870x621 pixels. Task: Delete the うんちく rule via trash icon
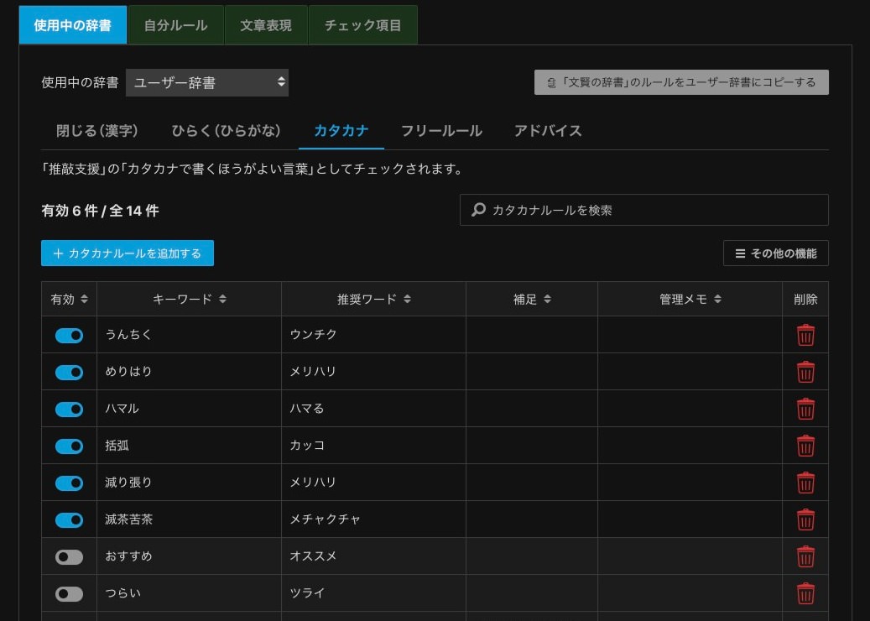pyautogui.click(x=805, y=335)
